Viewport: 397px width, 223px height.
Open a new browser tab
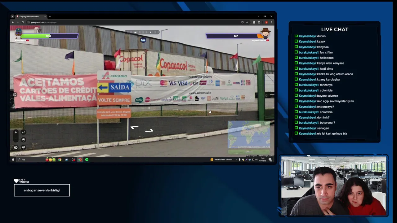[x=50, y=16]
